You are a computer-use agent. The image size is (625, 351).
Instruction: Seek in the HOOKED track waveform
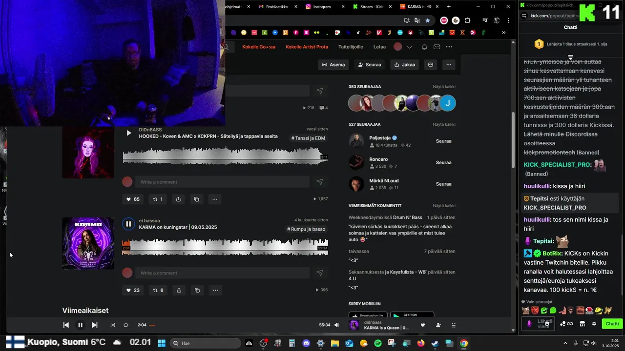click(225, 156)
